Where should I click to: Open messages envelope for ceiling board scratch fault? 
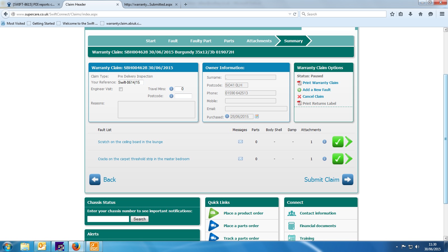[x=241, y=142]
